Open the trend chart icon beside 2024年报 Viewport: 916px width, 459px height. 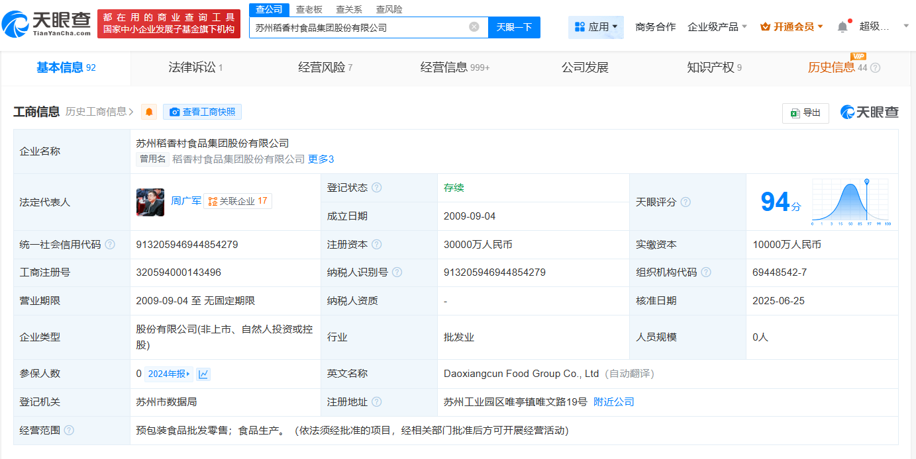(x=203, y=374)
